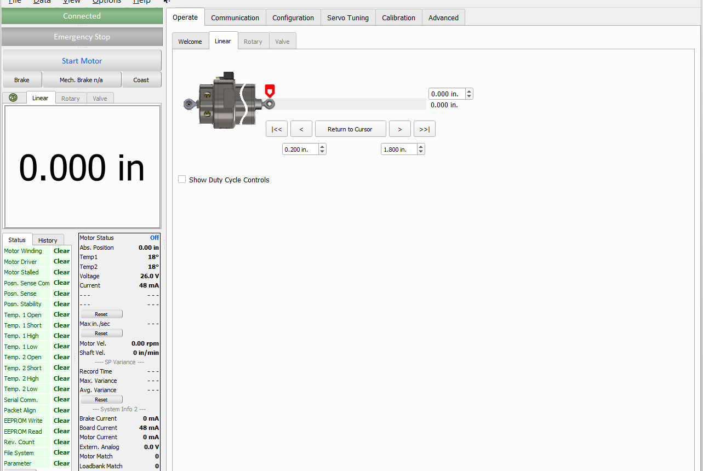This screenshot has height=471, width=703.
Task: Click Mech. Brake n/a button
Action: [81, 80]
